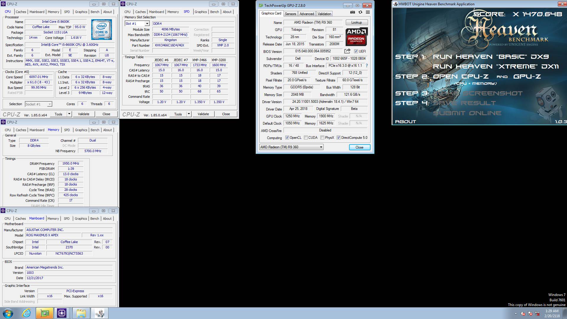This screenshot has height=319, width=567.
Task: Click title icon of CPU-Z Memory window
Action: tap(3, 122)
